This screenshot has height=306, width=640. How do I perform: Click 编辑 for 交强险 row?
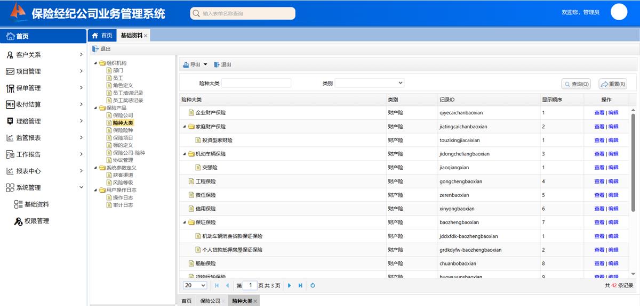[613, 168]
